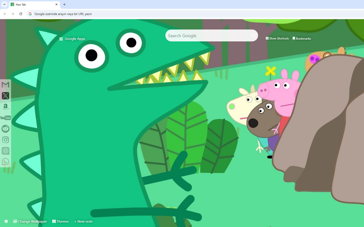Open Bookmarks link
This screenshot has width=364, height=227.
pos(301,38)
